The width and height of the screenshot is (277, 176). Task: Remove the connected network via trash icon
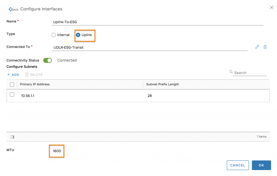[x=265, y=47]
